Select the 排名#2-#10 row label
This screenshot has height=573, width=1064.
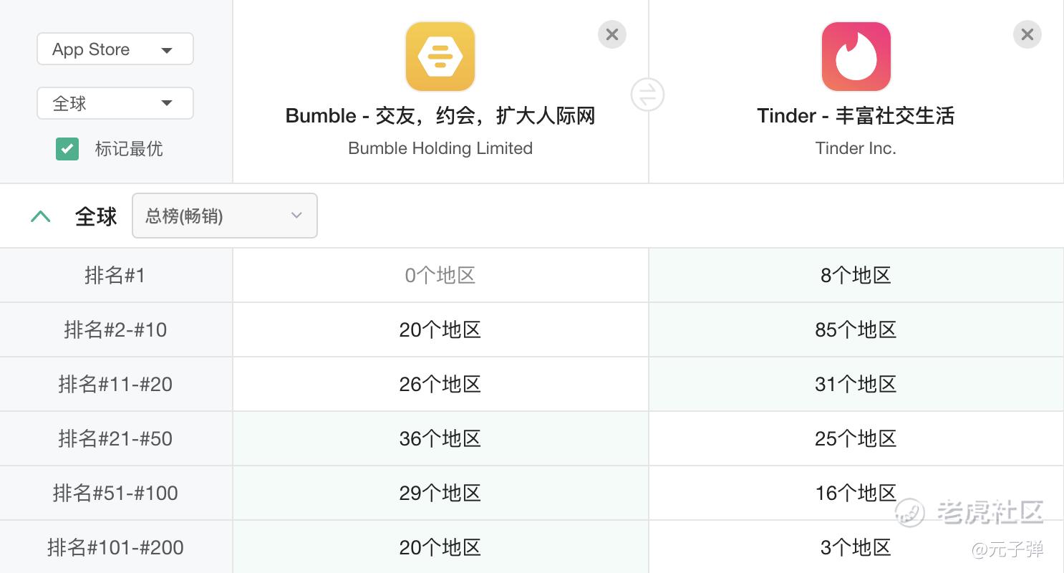point(115,329)
